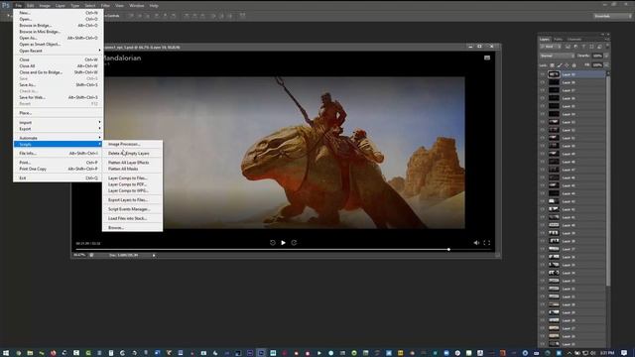Click the type layer filter icon
Viewport: 635px width, 357px height.
tap(583, 47)
